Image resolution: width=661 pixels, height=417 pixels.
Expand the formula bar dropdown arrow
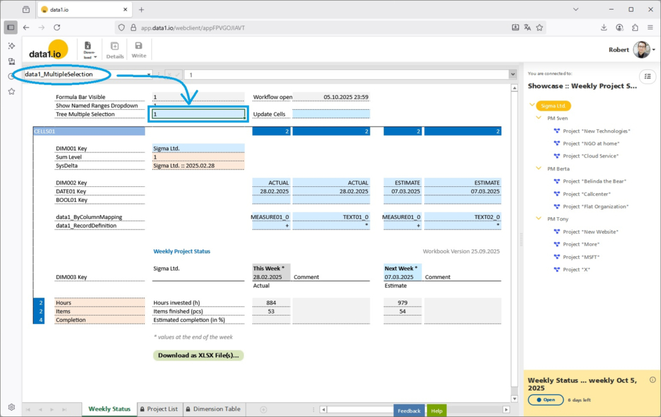[512, 75]
